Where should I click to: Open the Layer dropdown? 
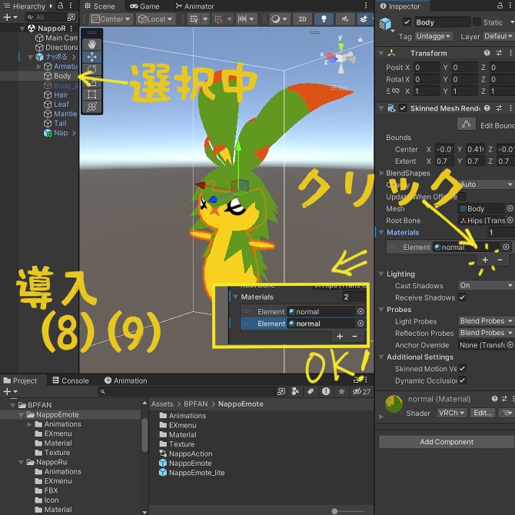[x=499, y=36]
